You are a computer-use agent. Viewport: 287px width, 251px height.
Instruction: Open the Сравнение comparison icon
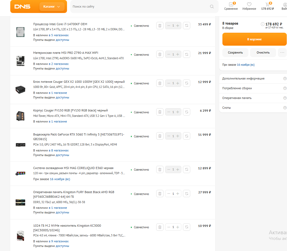(x=231, y=6)
